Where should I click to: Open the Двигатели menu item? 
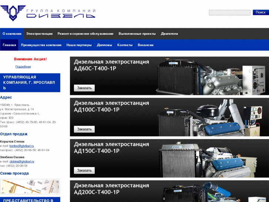click(x=169, y=34)
